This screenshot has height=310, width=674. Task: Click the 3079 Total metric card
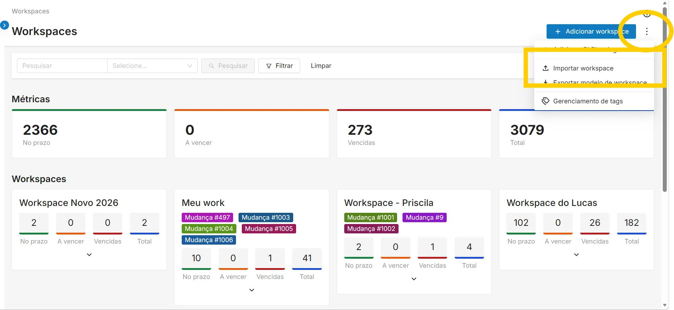point(576,134)
